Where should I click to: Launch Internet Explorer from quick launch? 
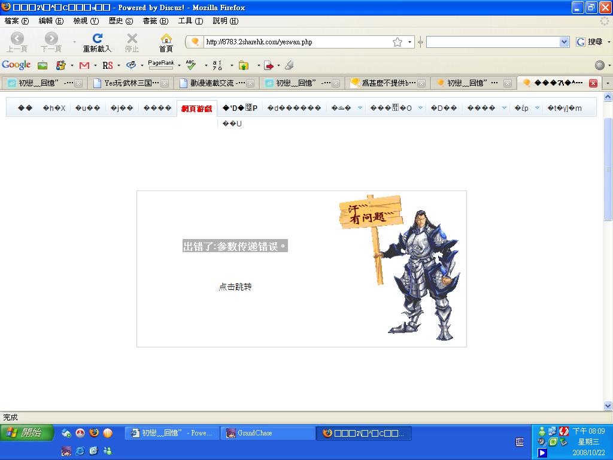pos(80,451)
